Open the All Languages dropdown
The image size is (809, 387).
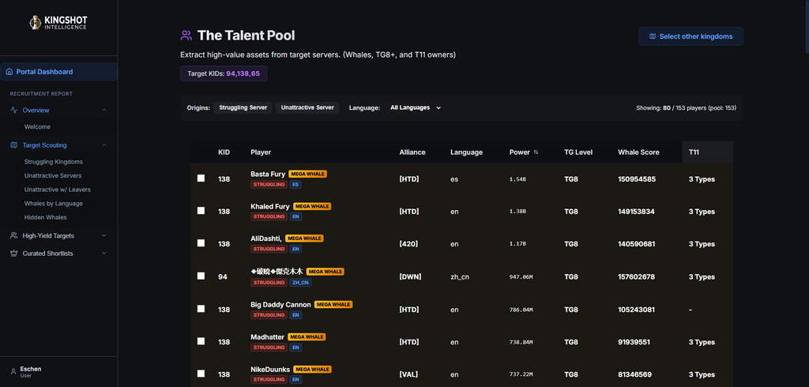pyautogui.click(x=416, y=108)
